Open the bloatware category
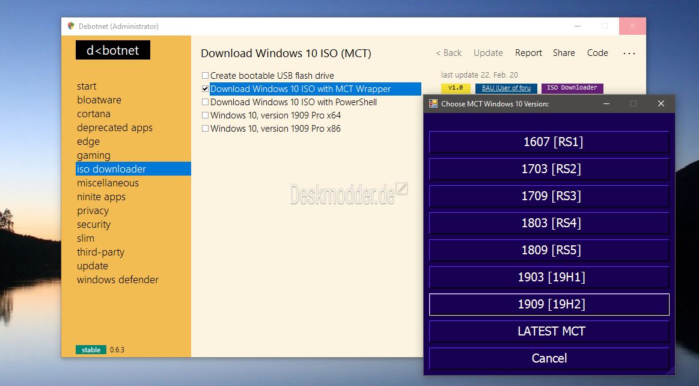 [99, 100]
